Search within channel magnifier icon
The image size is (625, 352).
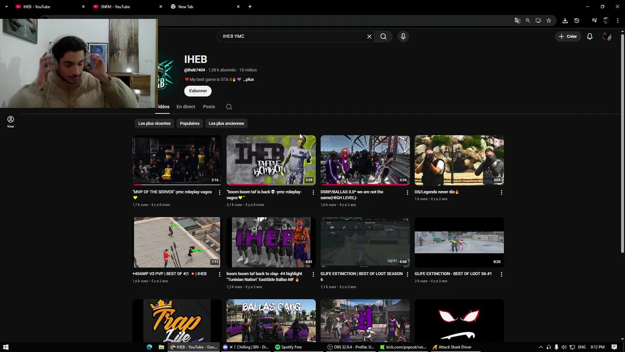tap(229, 107)
